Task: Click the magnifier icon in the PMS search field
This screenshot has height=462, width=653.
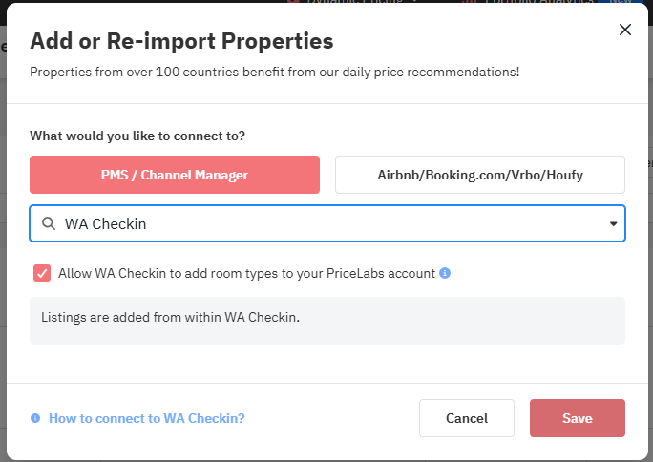Action: coord(48,224)
